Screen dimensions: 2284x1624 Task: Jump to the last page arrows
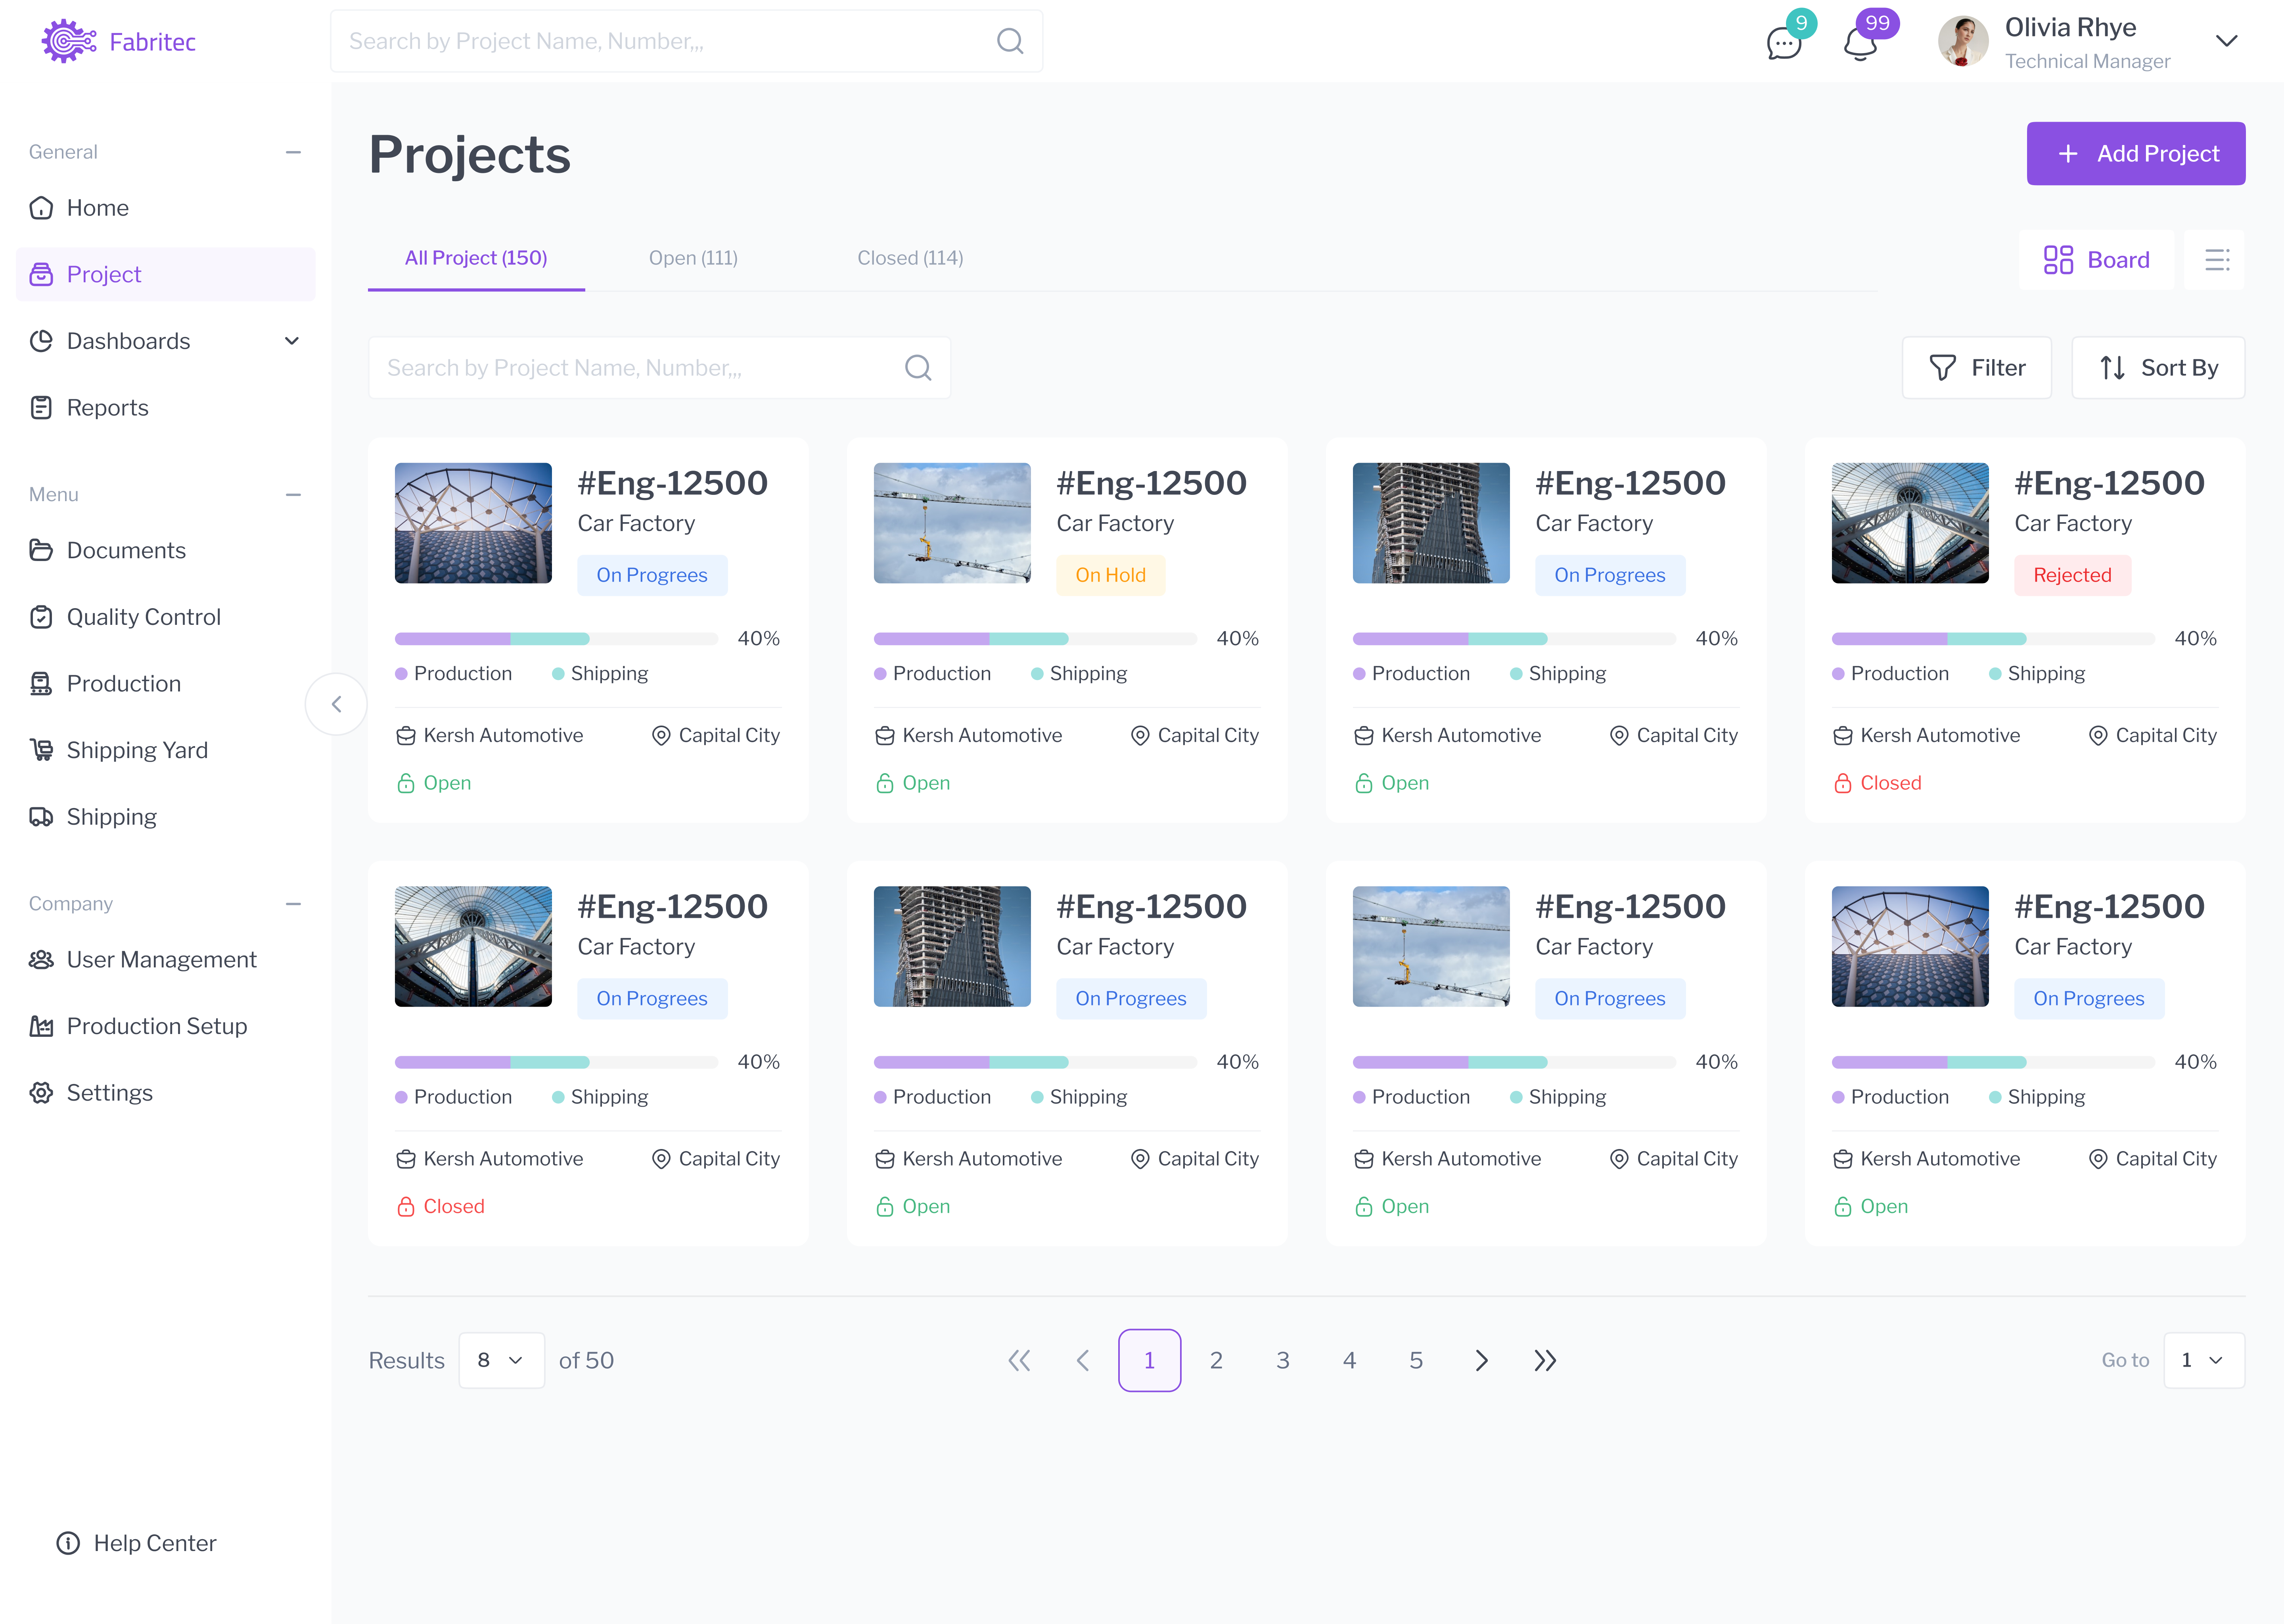coord(1545,1360)
